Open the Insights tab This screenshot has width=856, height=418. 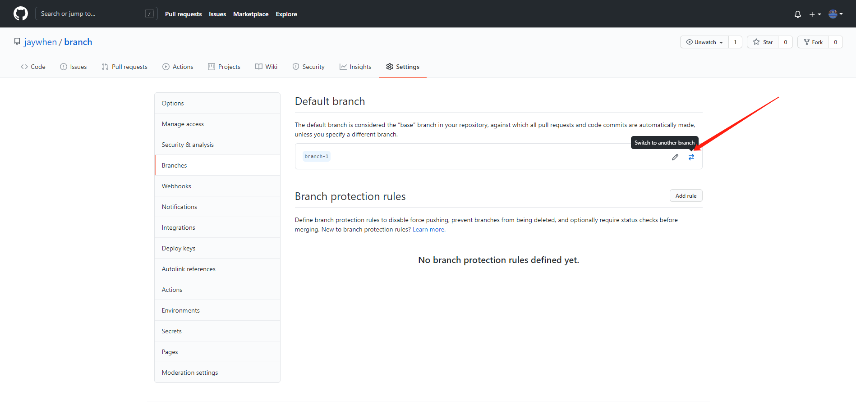[355, 67]
